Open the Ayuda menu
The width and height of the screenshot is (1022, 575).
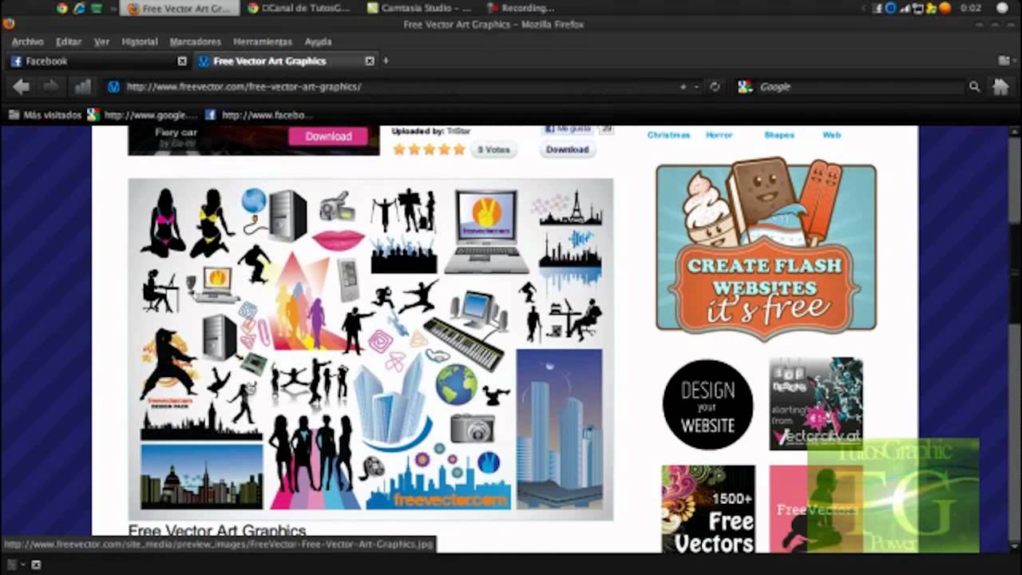(x=318, y=42)
